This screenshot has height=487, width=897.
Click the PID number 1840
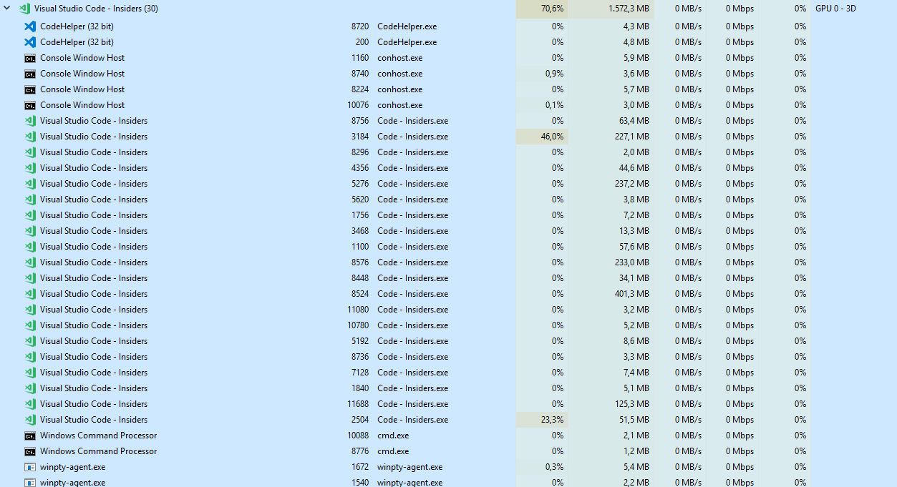coord(361,388)
